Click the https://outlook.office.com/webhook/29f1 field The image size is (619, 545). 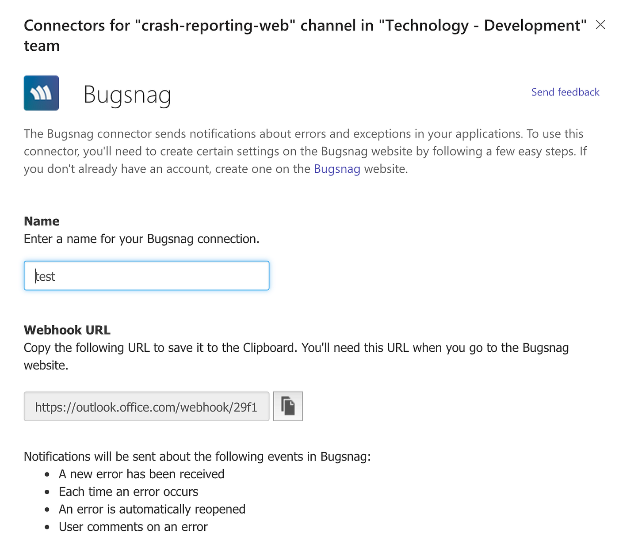pos(146,406)
